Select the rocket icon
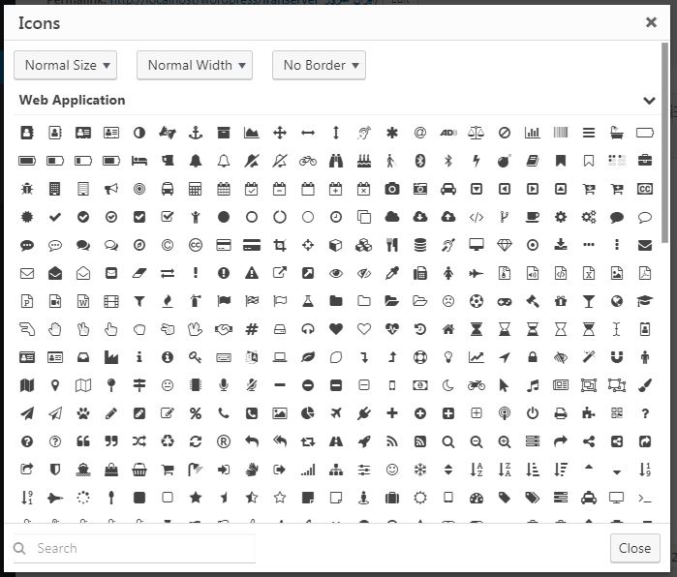 (x=364, y=441)
